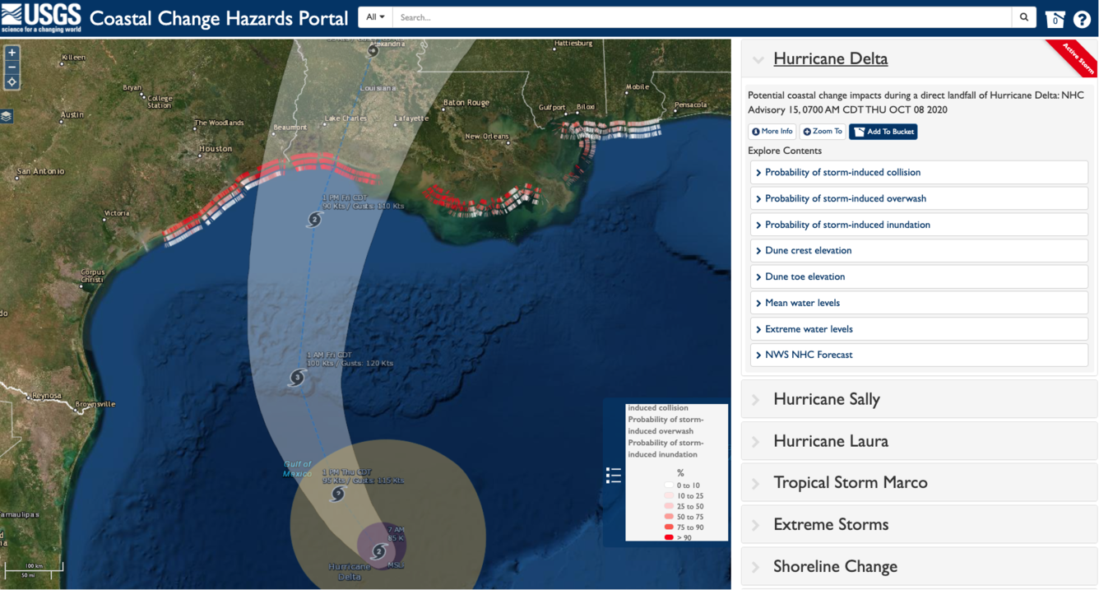The height and width of the screenshot is (590, 1099).
Task: Expand the Extreme Storms section
Action: point(919,524)
